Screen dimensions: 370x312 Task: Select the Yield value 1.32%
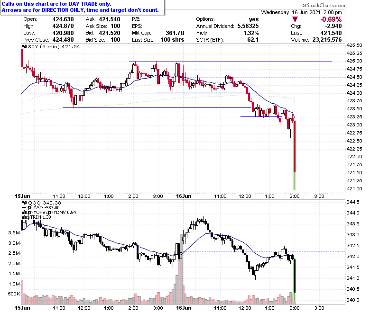click(251, 33)
